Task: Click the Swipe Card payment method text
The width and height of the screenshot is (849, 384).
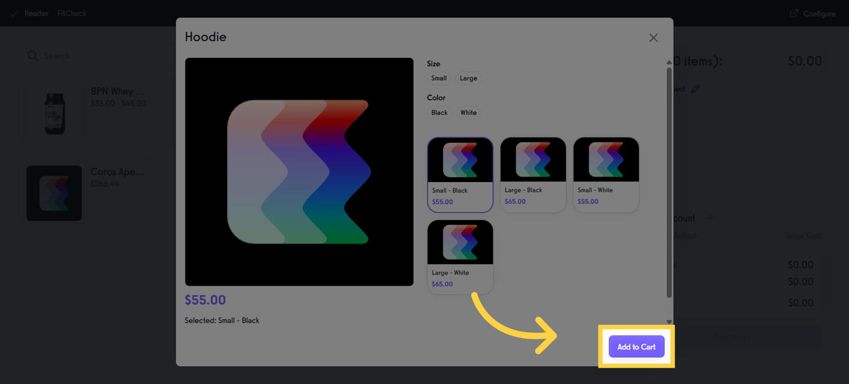Action: point(803,235)
